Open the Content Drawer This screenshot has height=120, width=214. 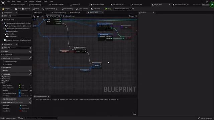click(9, 118)
